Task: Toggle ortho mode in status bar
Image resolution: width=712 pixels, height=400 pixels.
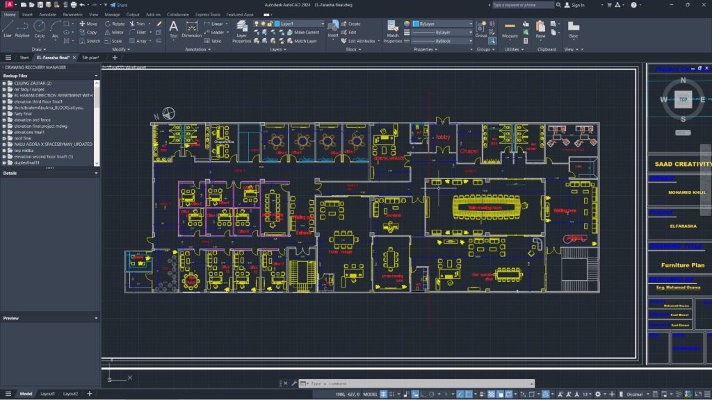Action: 423,394
